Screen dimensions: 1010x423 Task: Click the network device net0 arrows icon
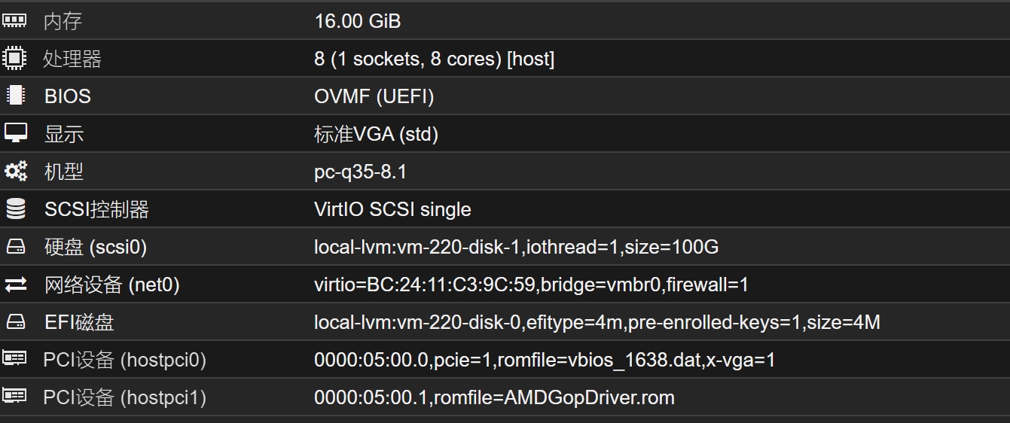point(15,284)
